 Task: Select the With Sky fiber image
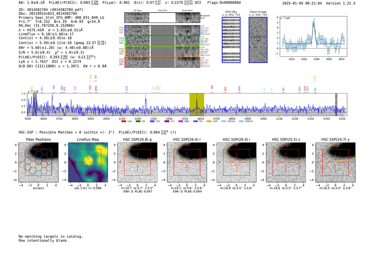coord(231,40)
